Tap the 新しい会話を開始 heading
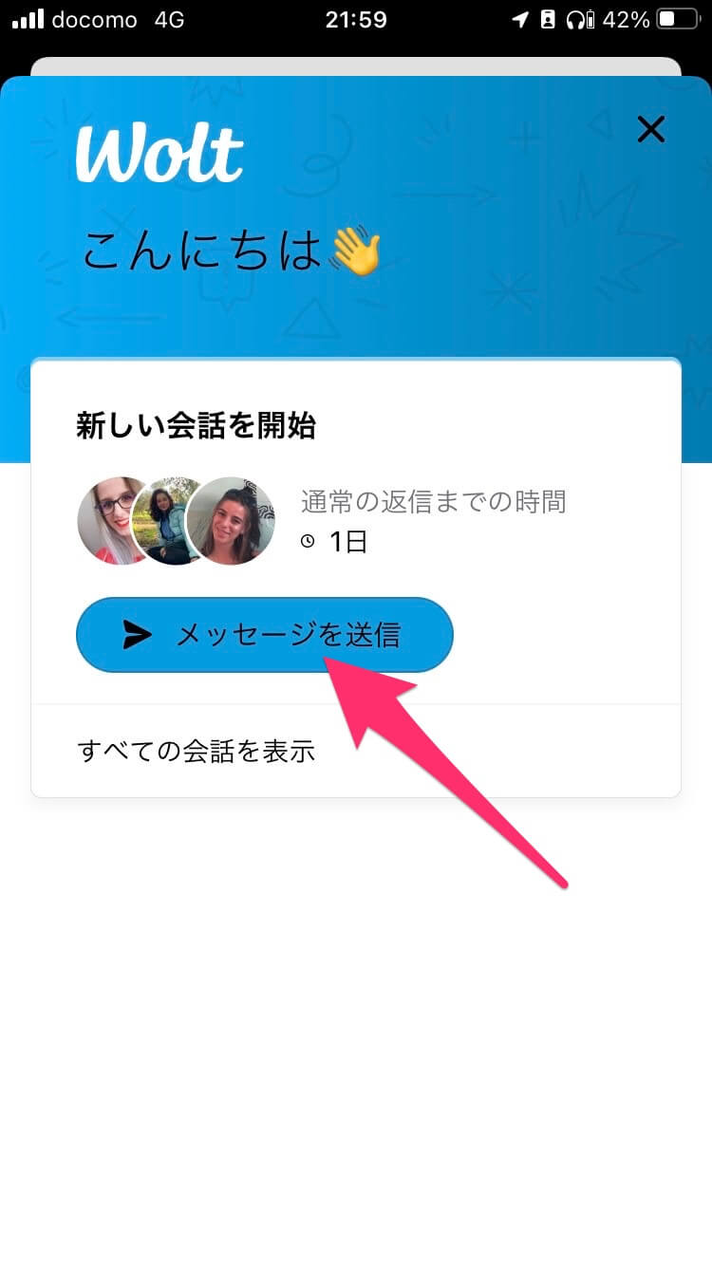 [196, 426]
